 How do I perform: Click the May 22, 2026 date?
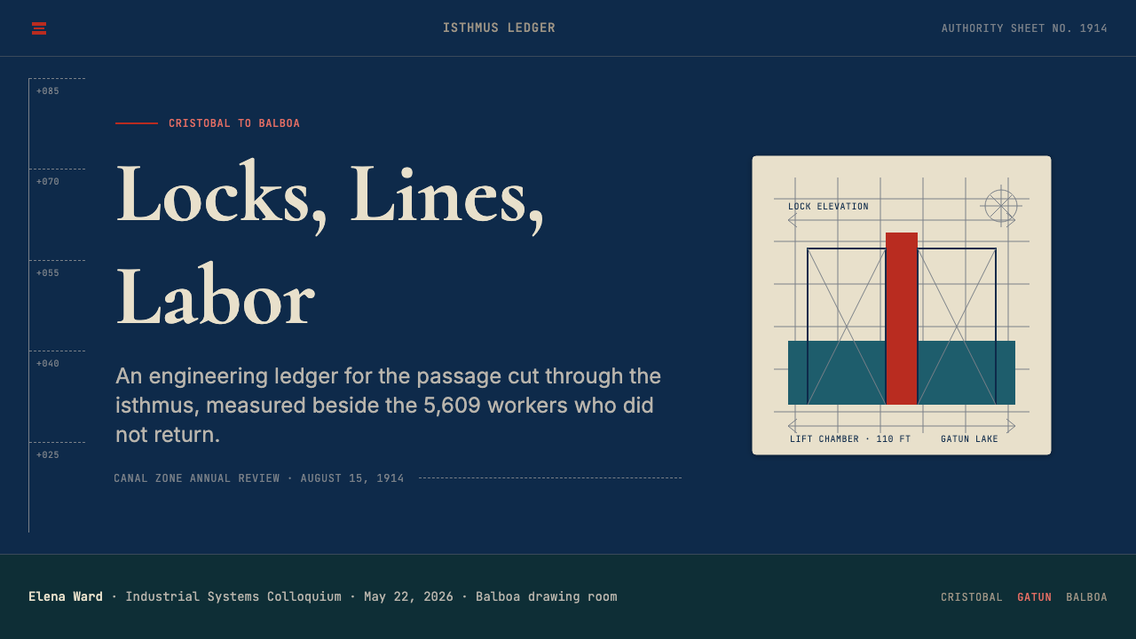(x=408, y=596)
